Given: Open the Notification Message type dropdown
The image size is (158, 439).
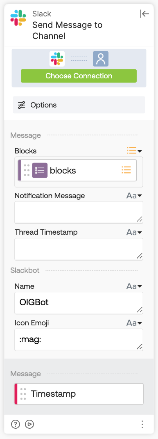Looking at the screenshot, I should coord(134,195).
